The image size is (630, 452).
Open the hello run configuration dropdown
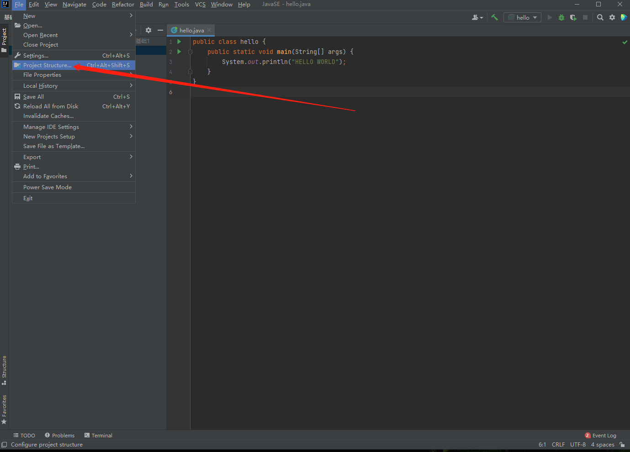(x=523, y=17)
